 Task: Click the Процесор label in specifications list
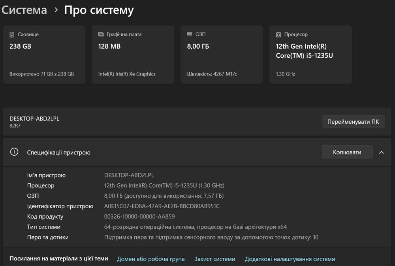pos(41,186)
